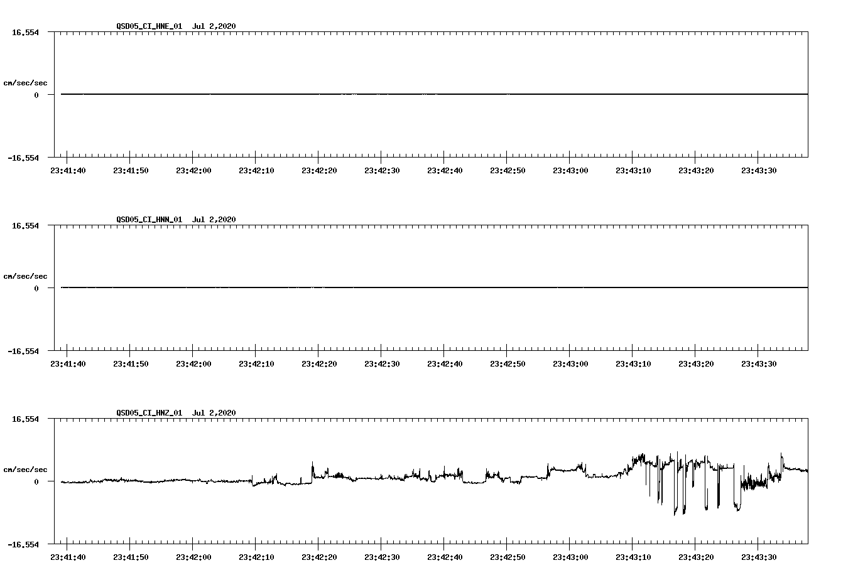The image size is (853, 580).
Task: Click the zero axis label on HNE plot
Action: point(36,95)
